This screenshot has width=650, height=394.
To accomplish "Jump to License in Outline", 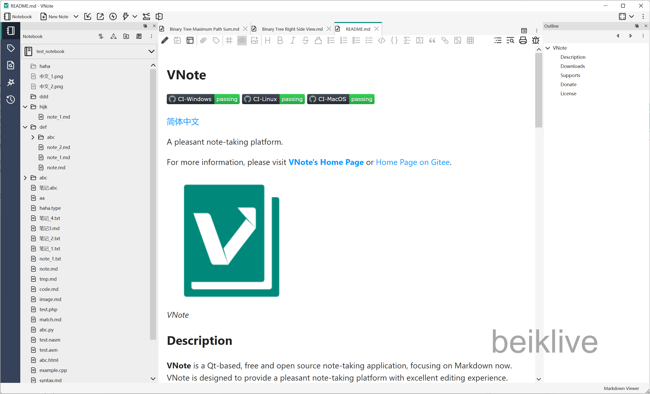I will (568, 93).
